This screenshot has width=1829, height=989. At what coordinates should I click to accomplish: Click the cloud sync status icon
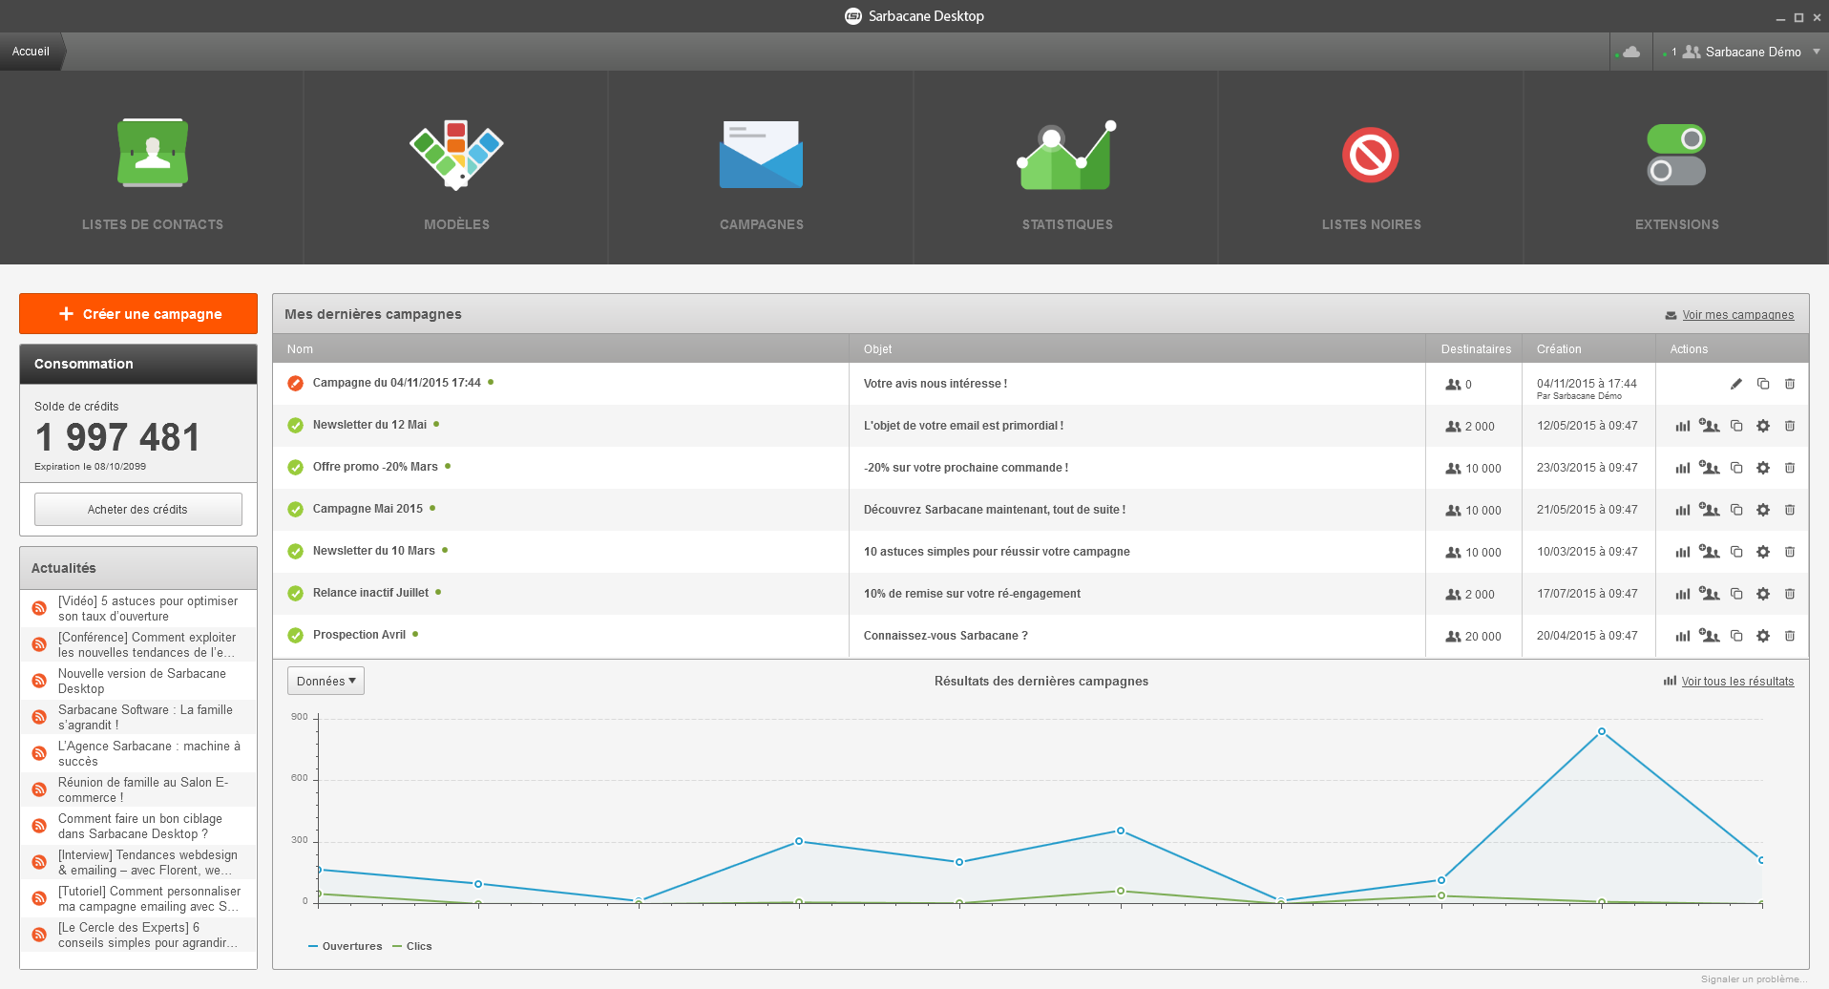click(1630, 52)
